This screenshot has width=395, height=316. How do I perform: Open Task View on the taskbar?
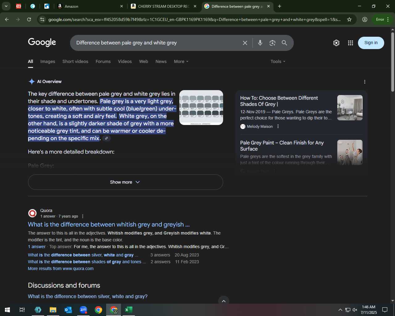coord(22,310)
